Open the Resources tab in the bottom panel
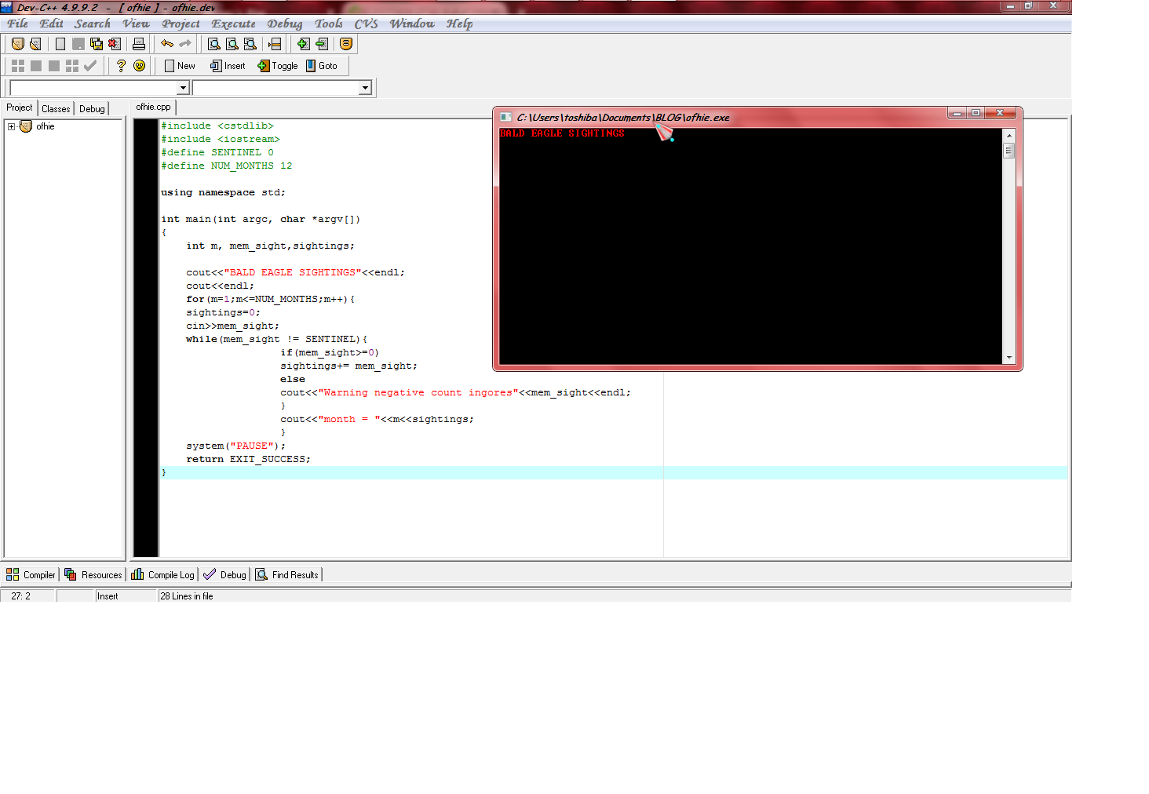Viewport: 1149px width, 794px height. point(93,575)
